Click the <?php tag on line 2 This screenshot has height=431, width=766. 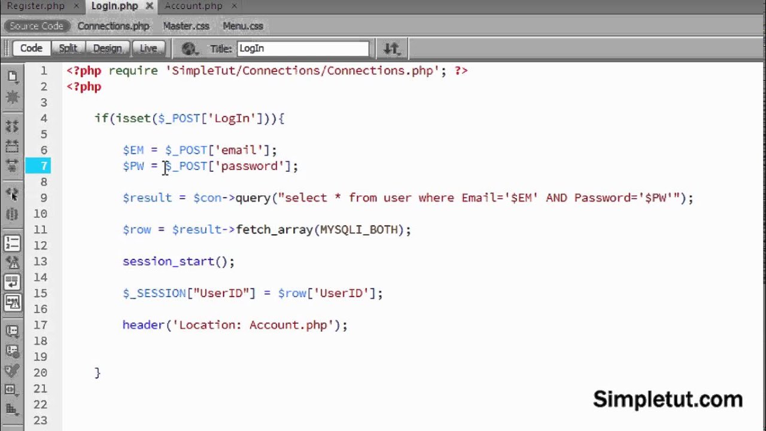pos(84,86)
